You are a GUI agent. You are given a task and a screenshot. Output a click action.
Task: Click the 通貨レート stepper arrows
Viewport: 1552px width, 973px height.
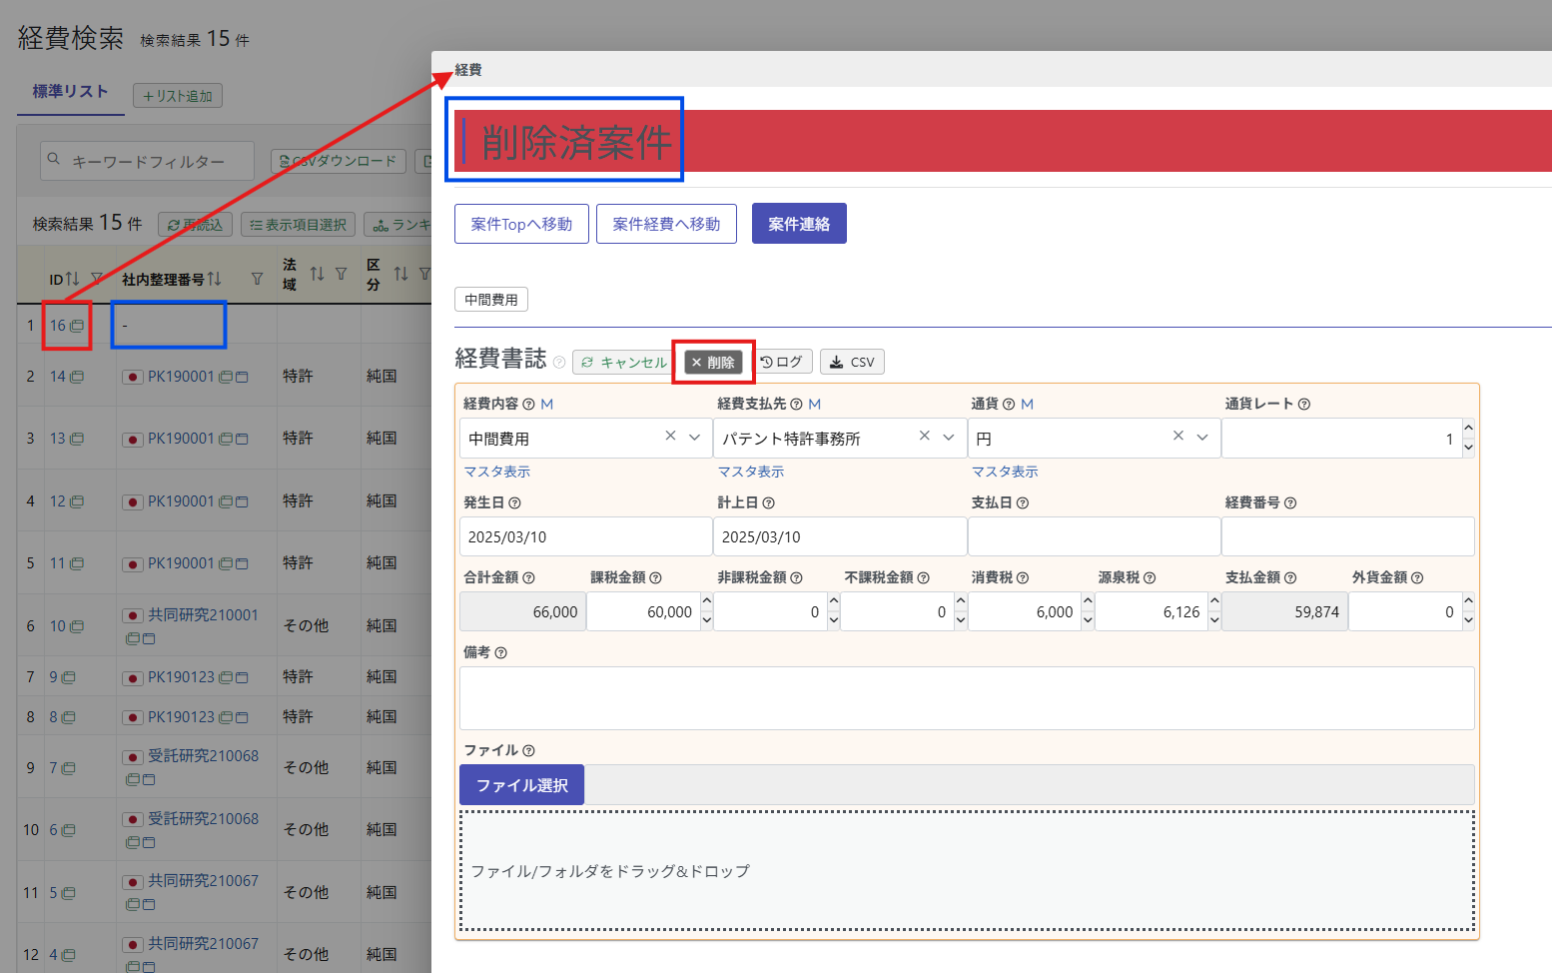[x=1468, y=439]
